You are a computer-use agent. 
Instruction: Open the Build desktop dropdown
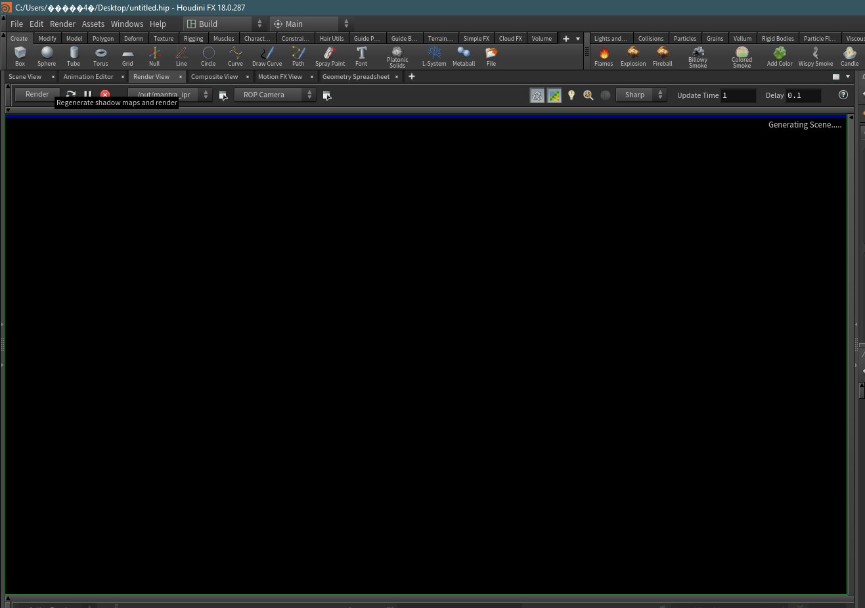point(224,24)
